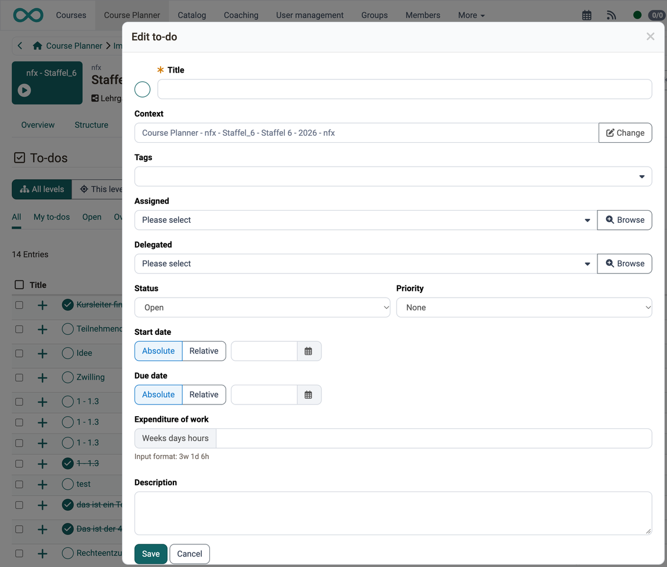Open the Tags dropdown
Image resolution: width=667 pixels, height=567 pixels.
(393, 176)
